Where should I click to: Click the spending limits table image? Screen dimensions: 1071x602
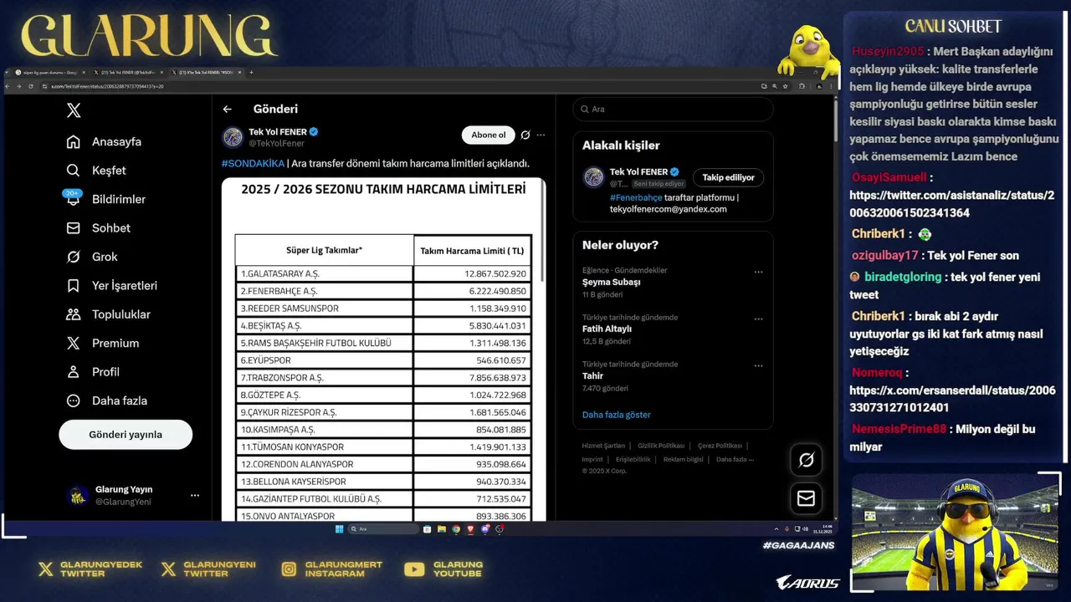pyautogui.click(x=383, y=349)
